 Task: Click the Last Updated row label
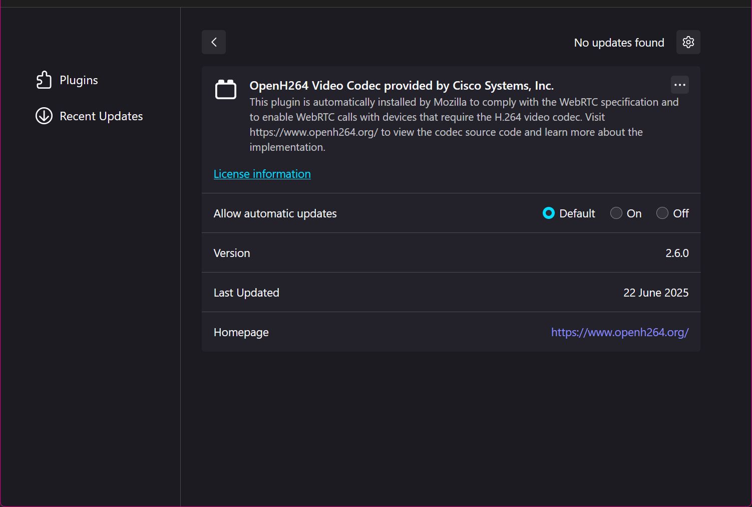(246, 293)
